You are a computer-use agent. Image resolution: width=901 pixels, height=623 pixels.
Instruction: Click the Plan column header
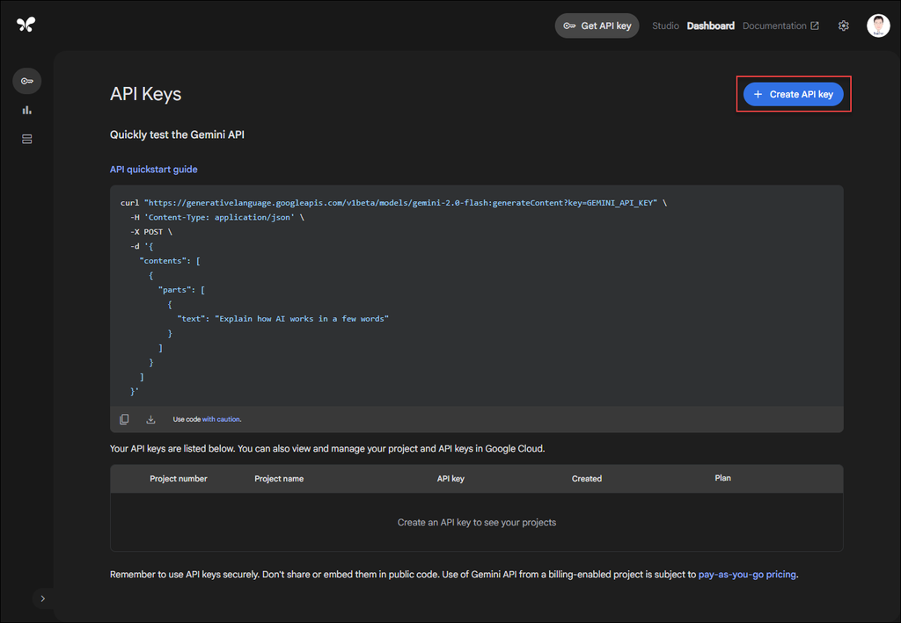[723, 478]
